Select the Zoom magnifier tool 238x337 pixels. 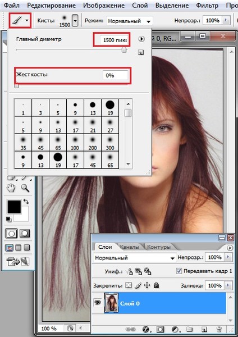(25, 188)
